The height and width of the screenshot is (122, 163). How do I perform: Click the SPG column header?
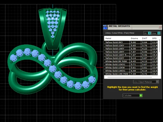pyautogui.click(x=154, y=38)
